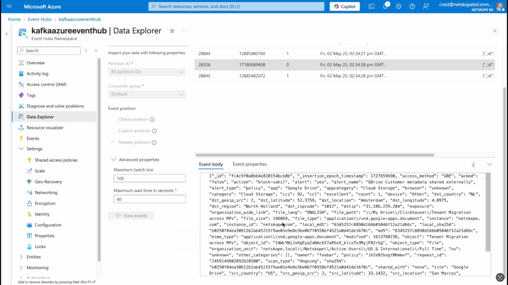This screenshot has height=285, width=508.
Task: Open Diagnose and solve problems
Action: tap(55, 106)
